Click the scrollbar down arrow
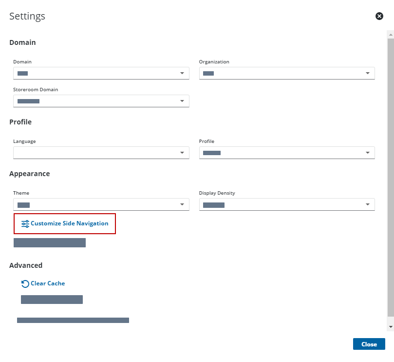 (x=390, y=326)
